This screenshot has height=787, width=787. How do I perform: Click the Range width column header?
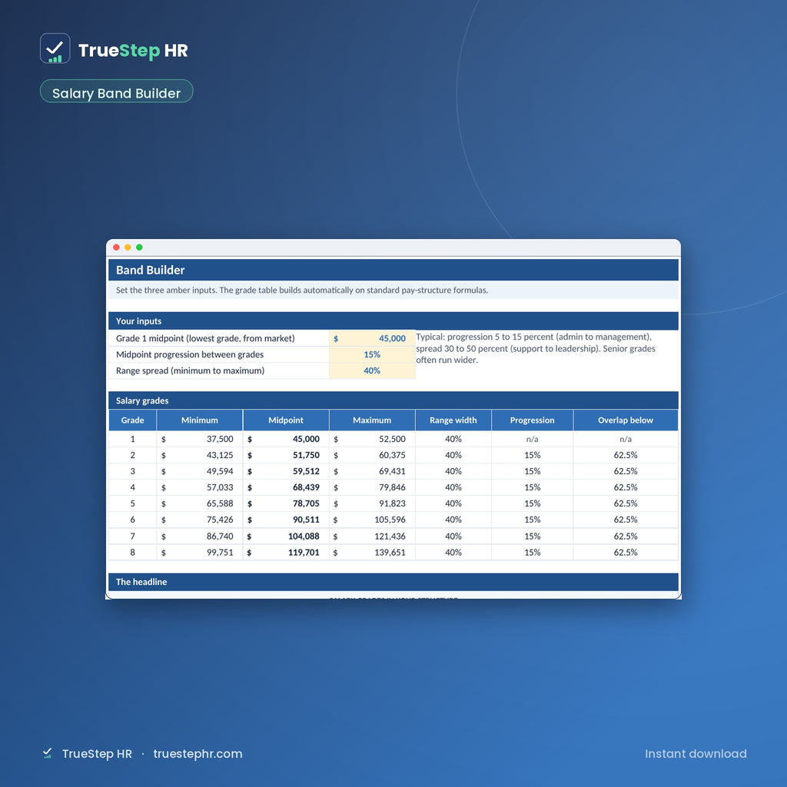click(x=453, y=420)
